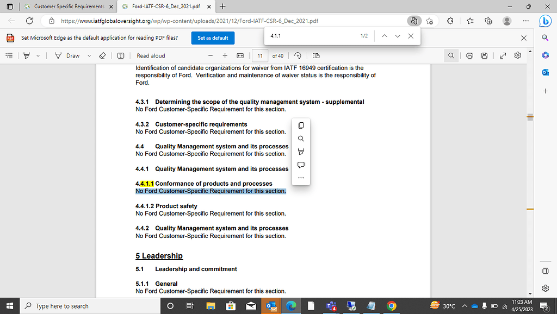The image size is (557, 314).
Task: Click the page number input field
Action: pos(259,55)
